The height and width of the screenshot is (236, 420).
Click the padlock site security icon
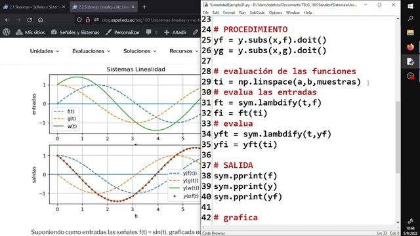87,20
